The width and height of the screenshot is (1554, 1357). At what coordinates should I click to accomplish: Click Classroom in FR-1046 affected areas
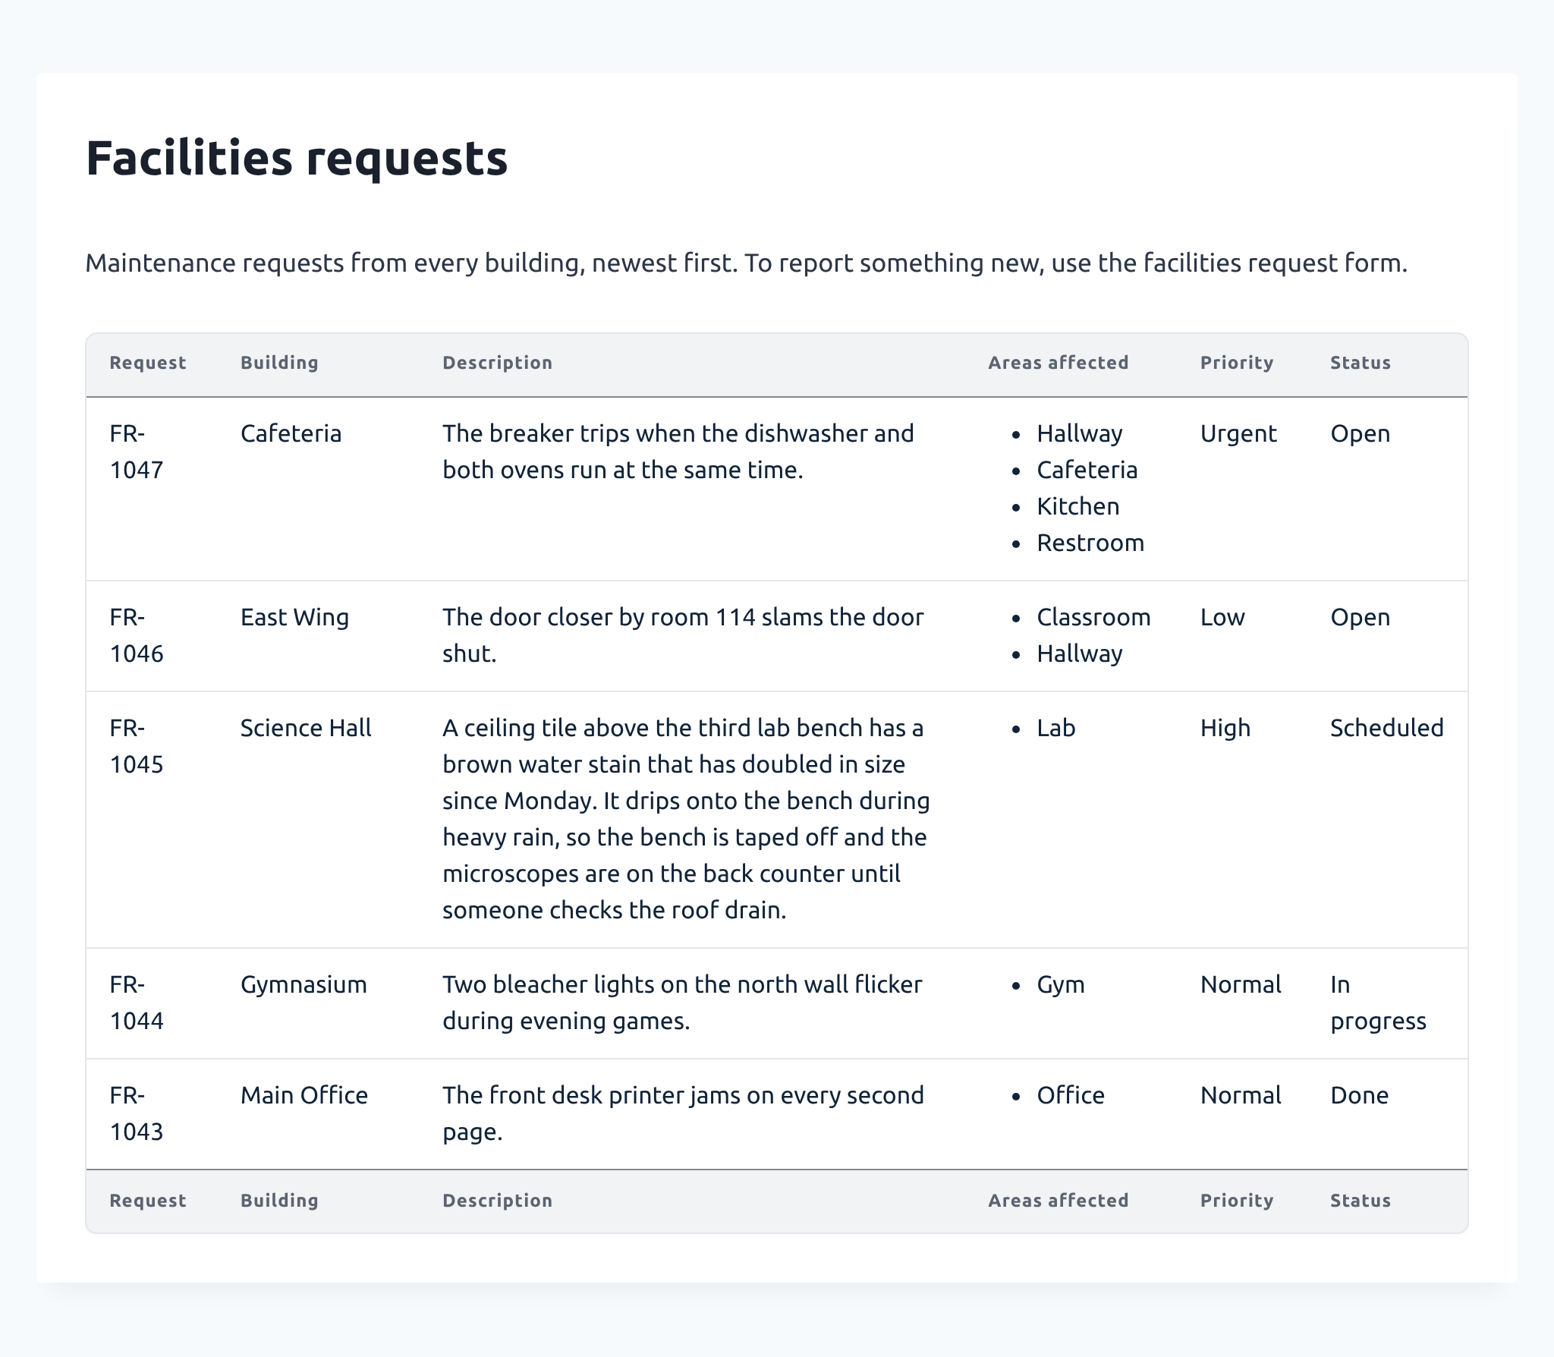click(1093, 617)
